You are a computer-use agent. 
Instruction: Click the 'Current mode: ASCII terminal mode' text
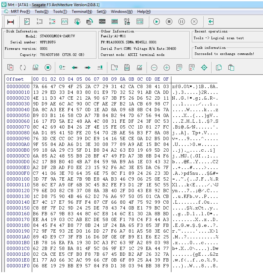(x=132, y=55)
